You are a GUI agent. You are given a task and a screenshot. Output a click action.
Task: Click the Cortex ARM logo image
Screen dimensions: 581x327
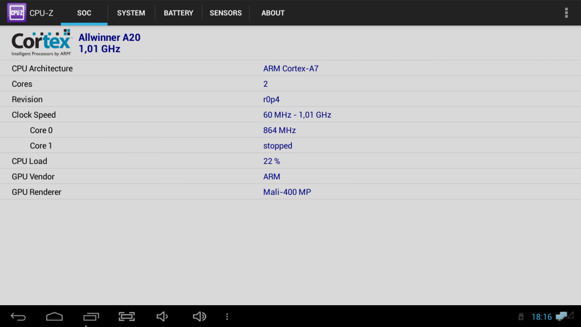coord(41,43)
